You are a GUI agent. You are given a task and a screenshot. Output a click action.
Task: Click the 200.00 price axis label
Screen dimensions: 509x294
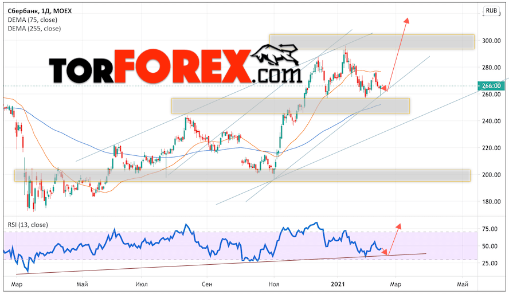pos(491,175)
